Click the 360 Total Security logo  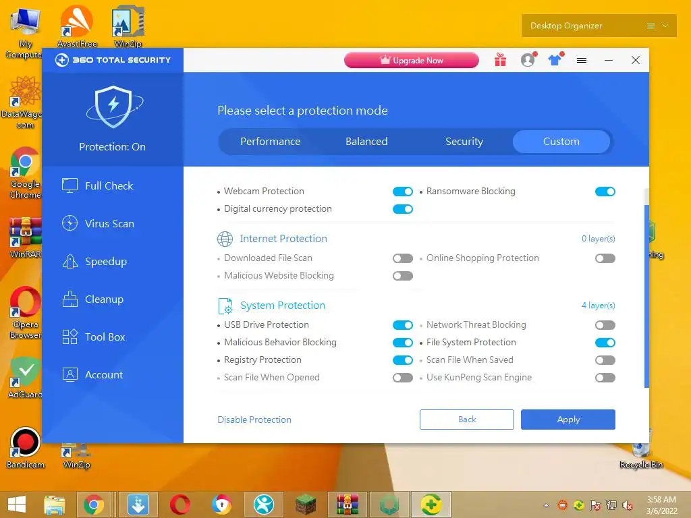coord(113,60)
